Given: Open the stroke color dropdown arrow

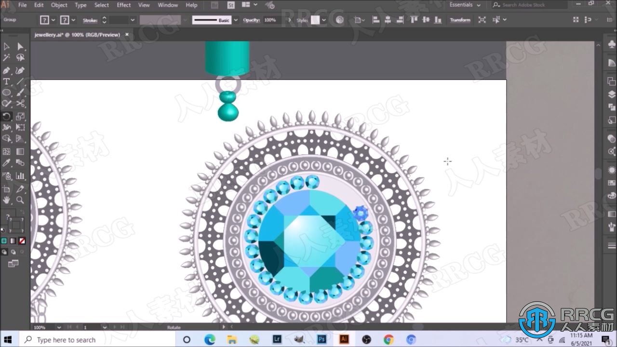Looking at the screenshot, I should click(73, 20).
